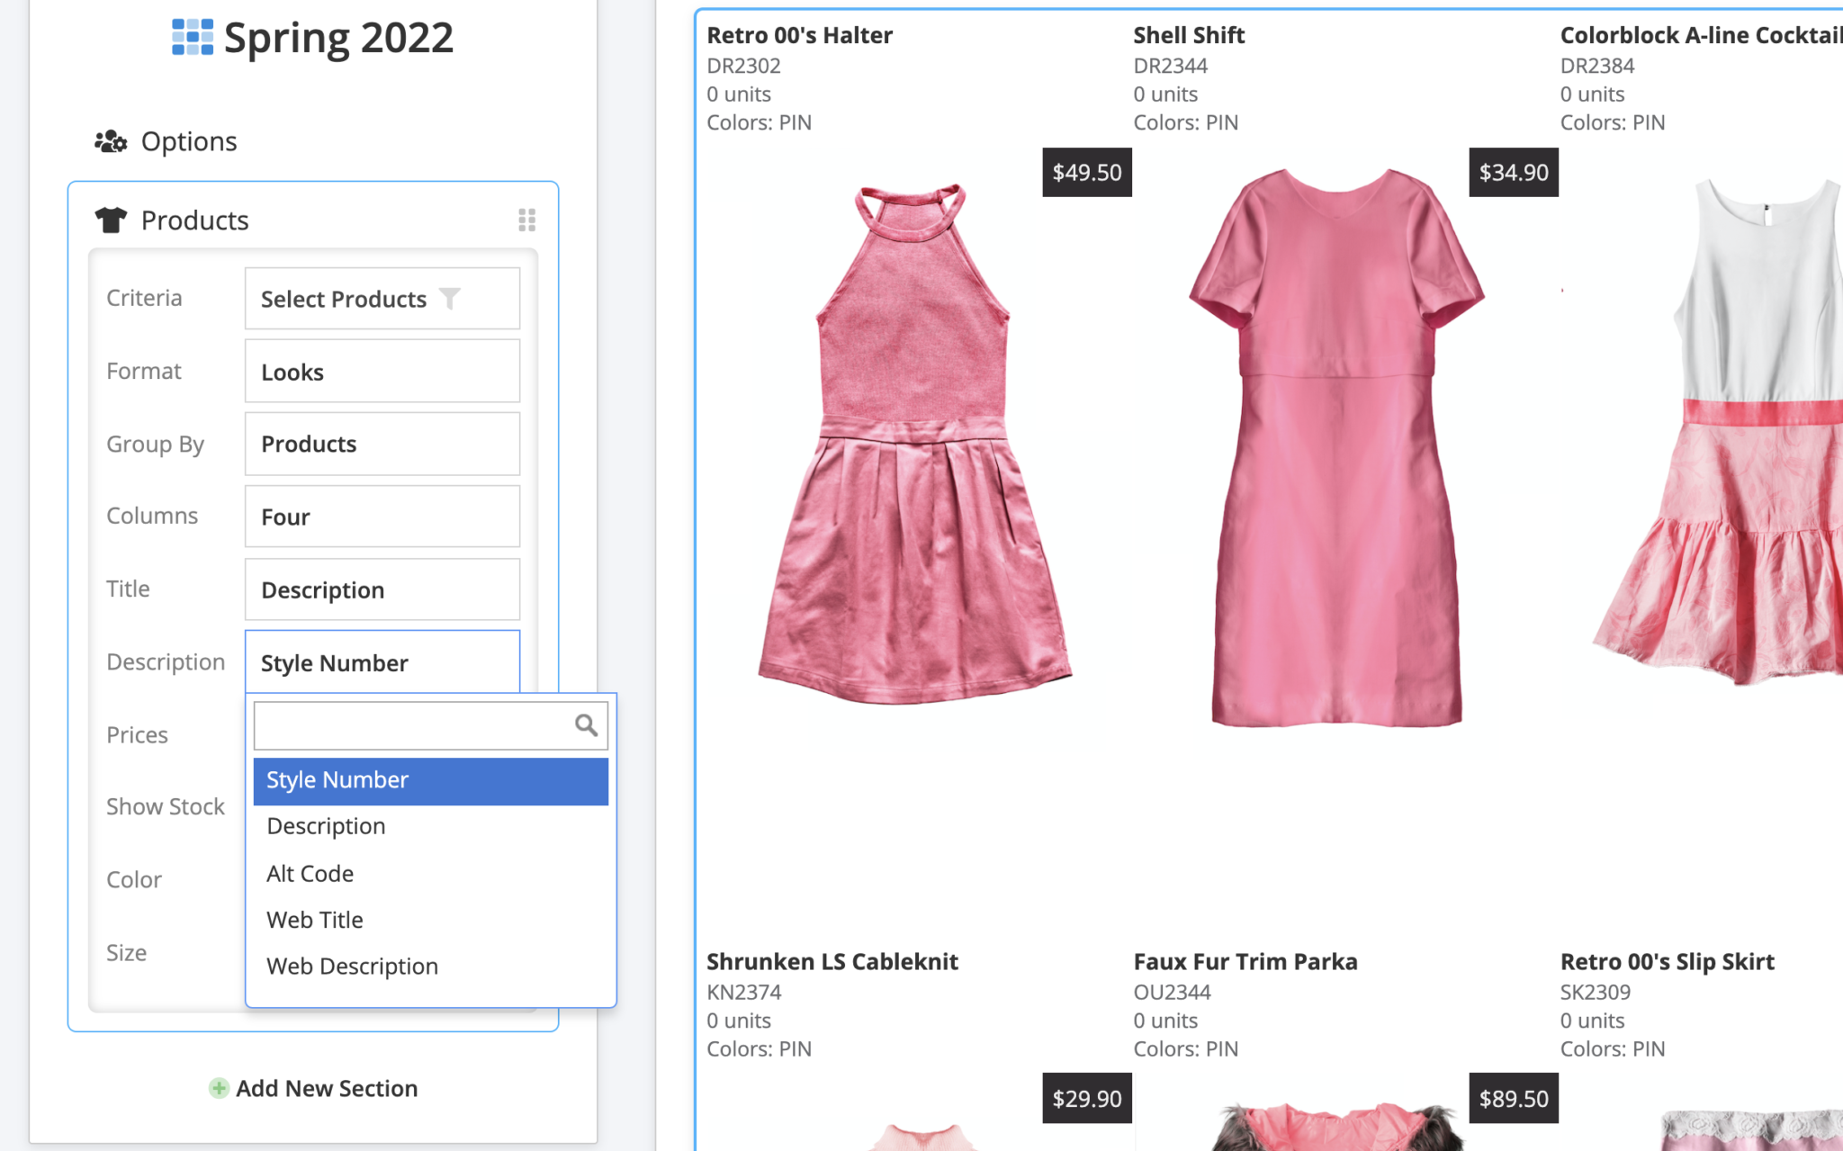Click the magnifier icon in the dropdown search box

[x=585, y=725]
